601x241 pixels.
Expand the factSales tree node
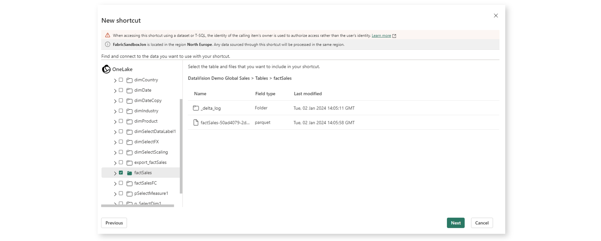115,173
